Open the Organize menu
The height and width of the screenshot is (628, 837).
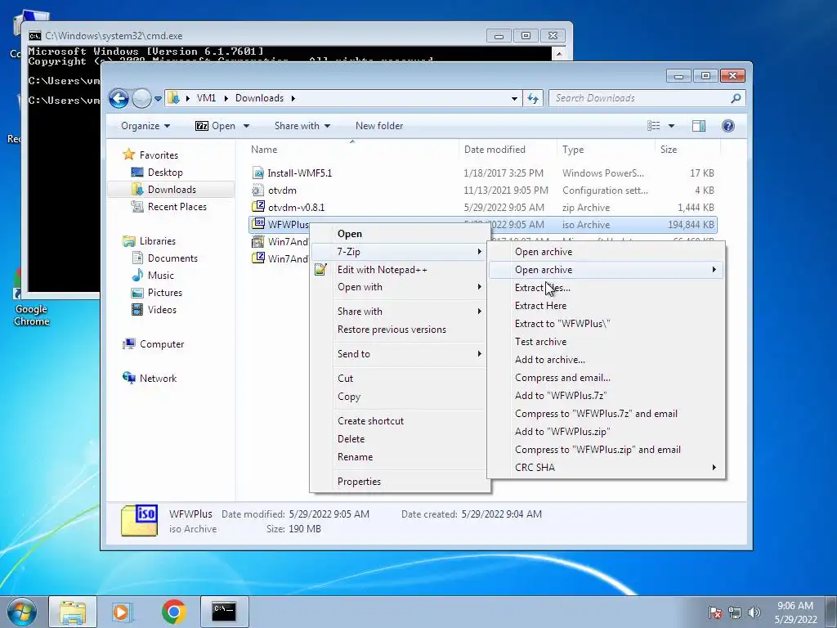pyautogui.click(x=145, y=126)
